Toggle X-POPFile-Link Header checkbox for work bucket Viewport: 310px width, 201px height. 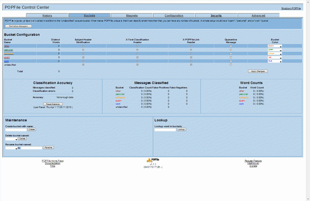click(x=191, y=61)
